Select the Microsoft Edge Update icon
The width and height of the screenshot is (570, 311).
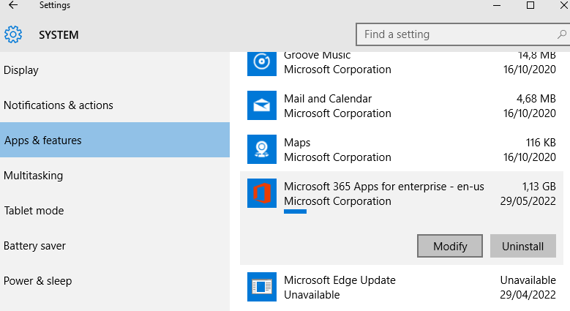262,287
